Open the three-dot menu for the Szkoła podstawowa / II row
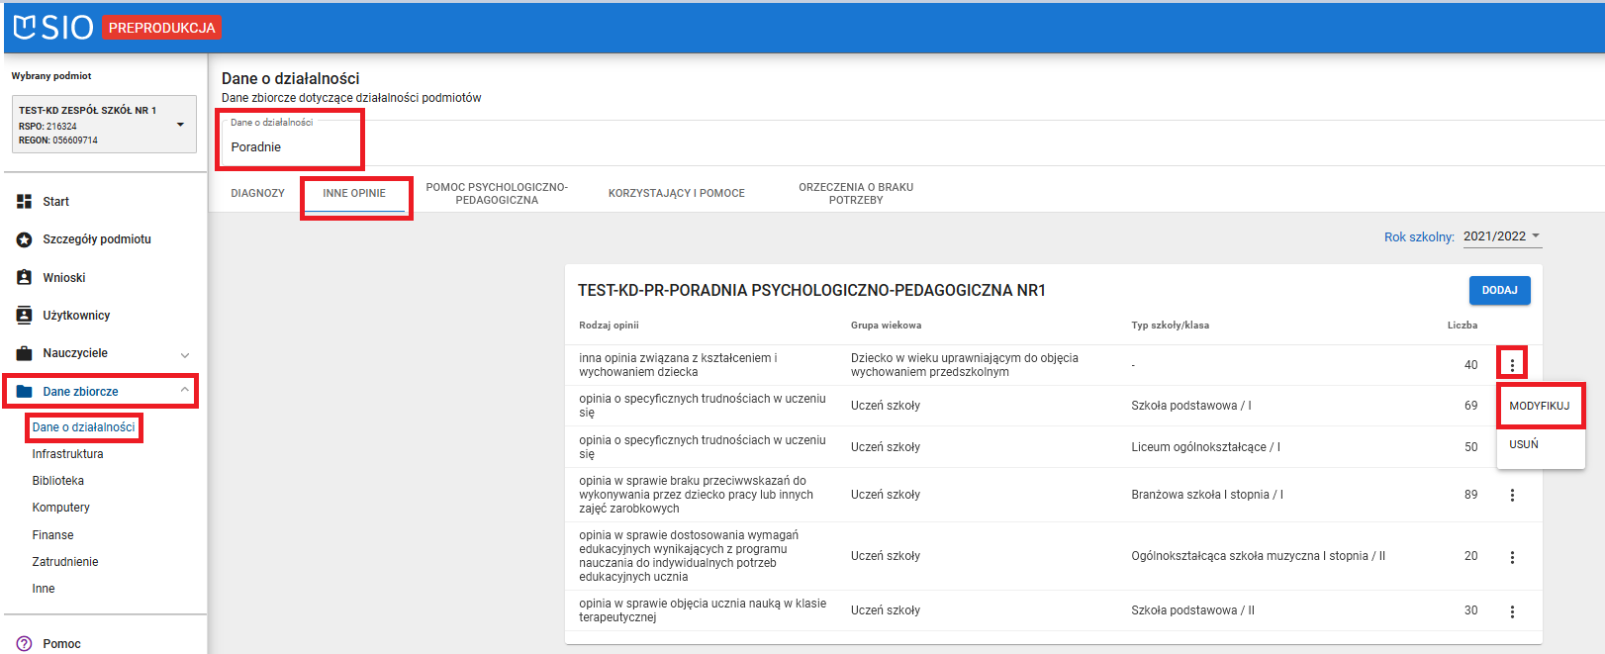The width and height of the screenshot is (1605, 654). click(x=1512, y=611)
